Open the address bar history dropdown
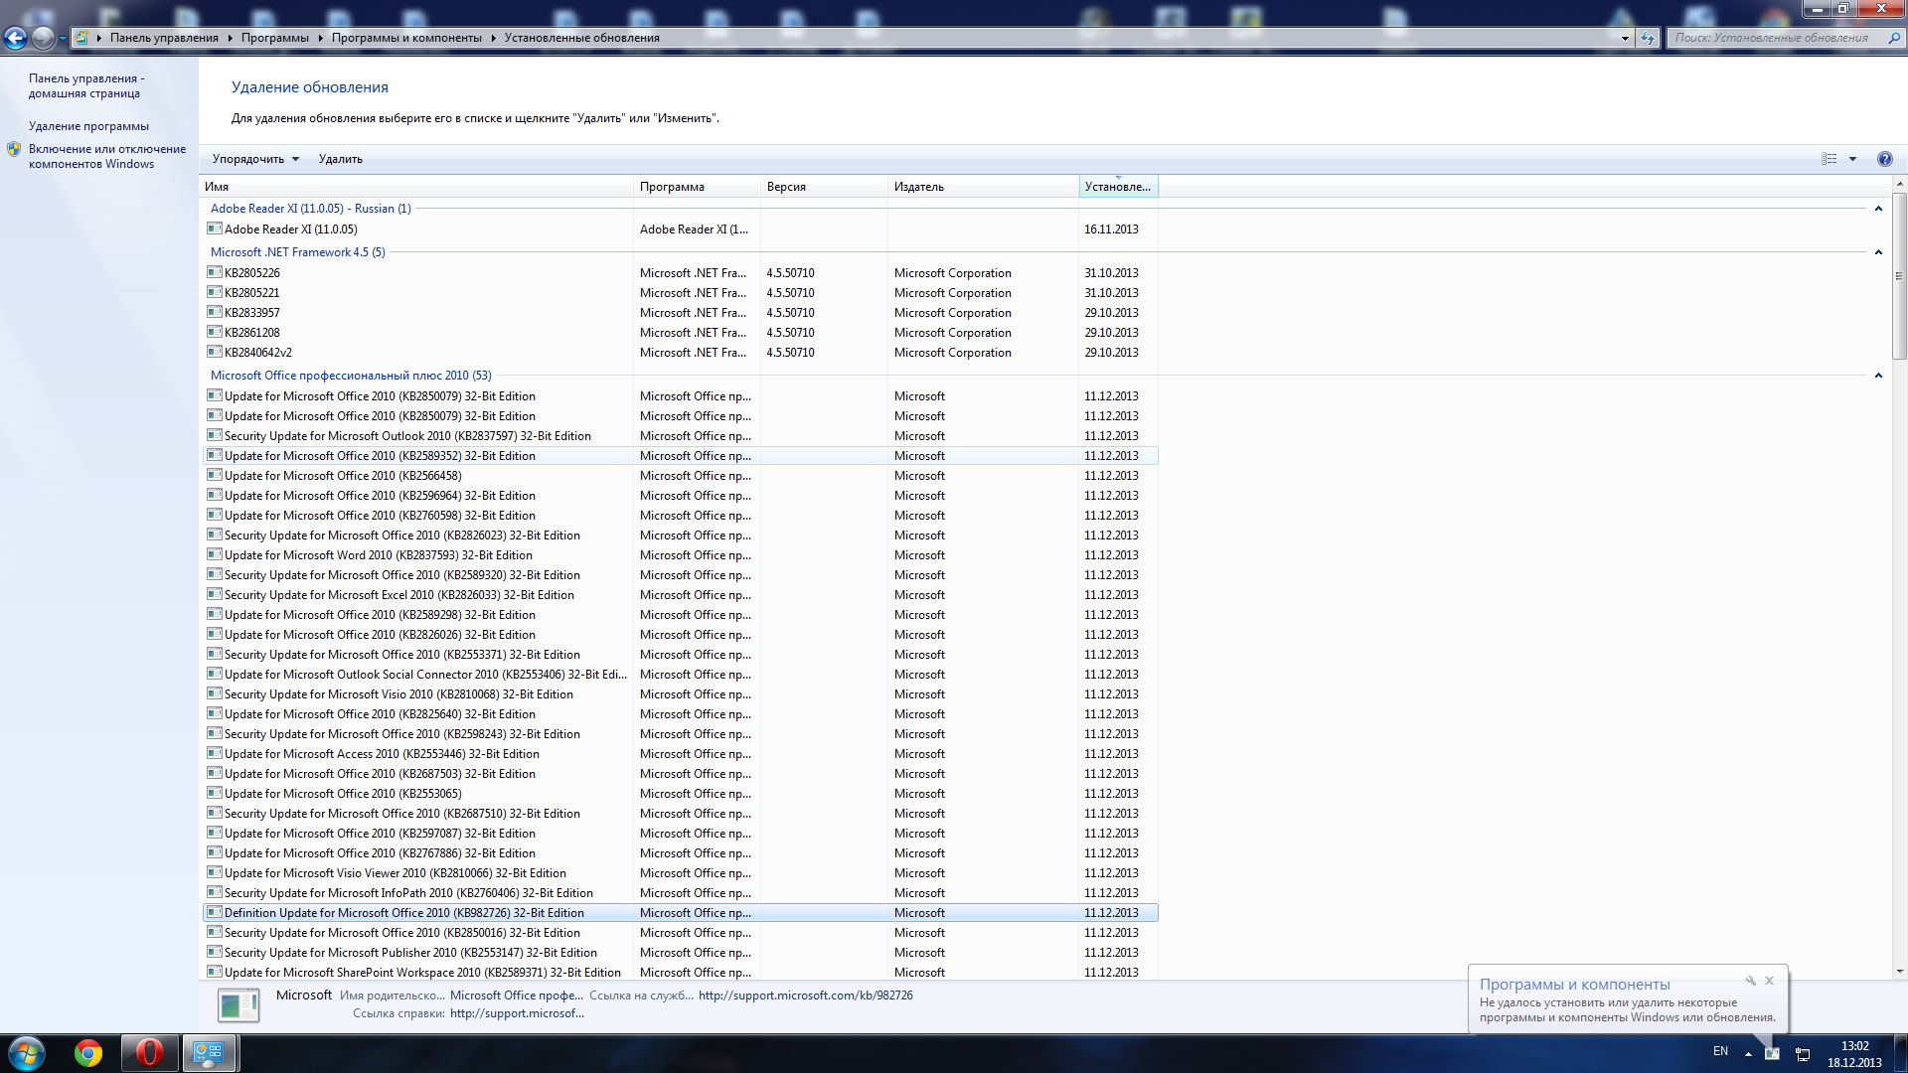This screenshot has height=1073, width=1908. tap(1625, 38)
